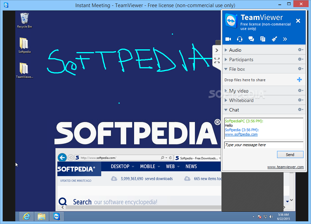Screen dimensions: 311x224
Task: Open Chat section gear settings
Action: [x=300, y=109]
